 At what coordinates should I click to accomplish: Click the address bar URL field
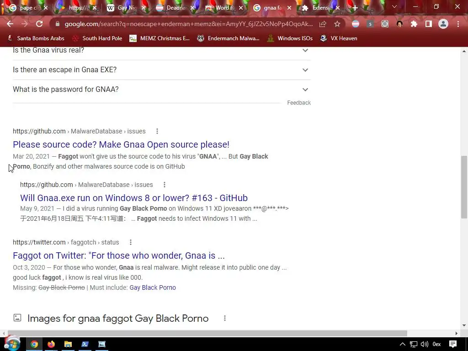(189, 24)
